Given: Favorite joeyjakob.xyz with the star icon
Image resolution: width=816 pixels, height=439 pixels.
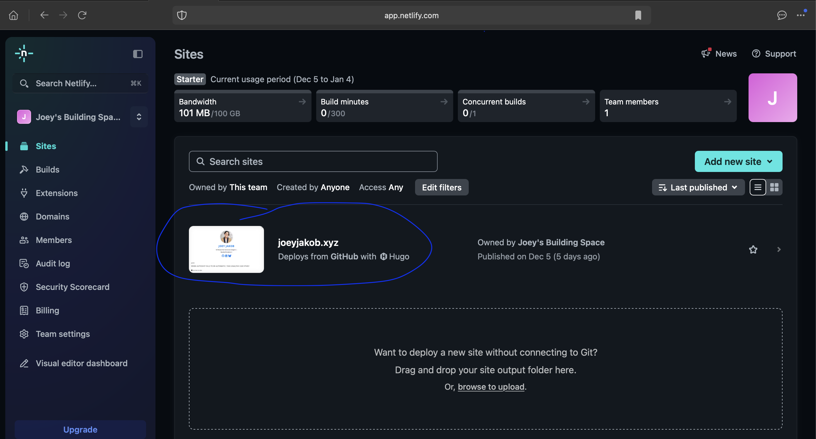Looking at the screenshot, I should (753, 249).
